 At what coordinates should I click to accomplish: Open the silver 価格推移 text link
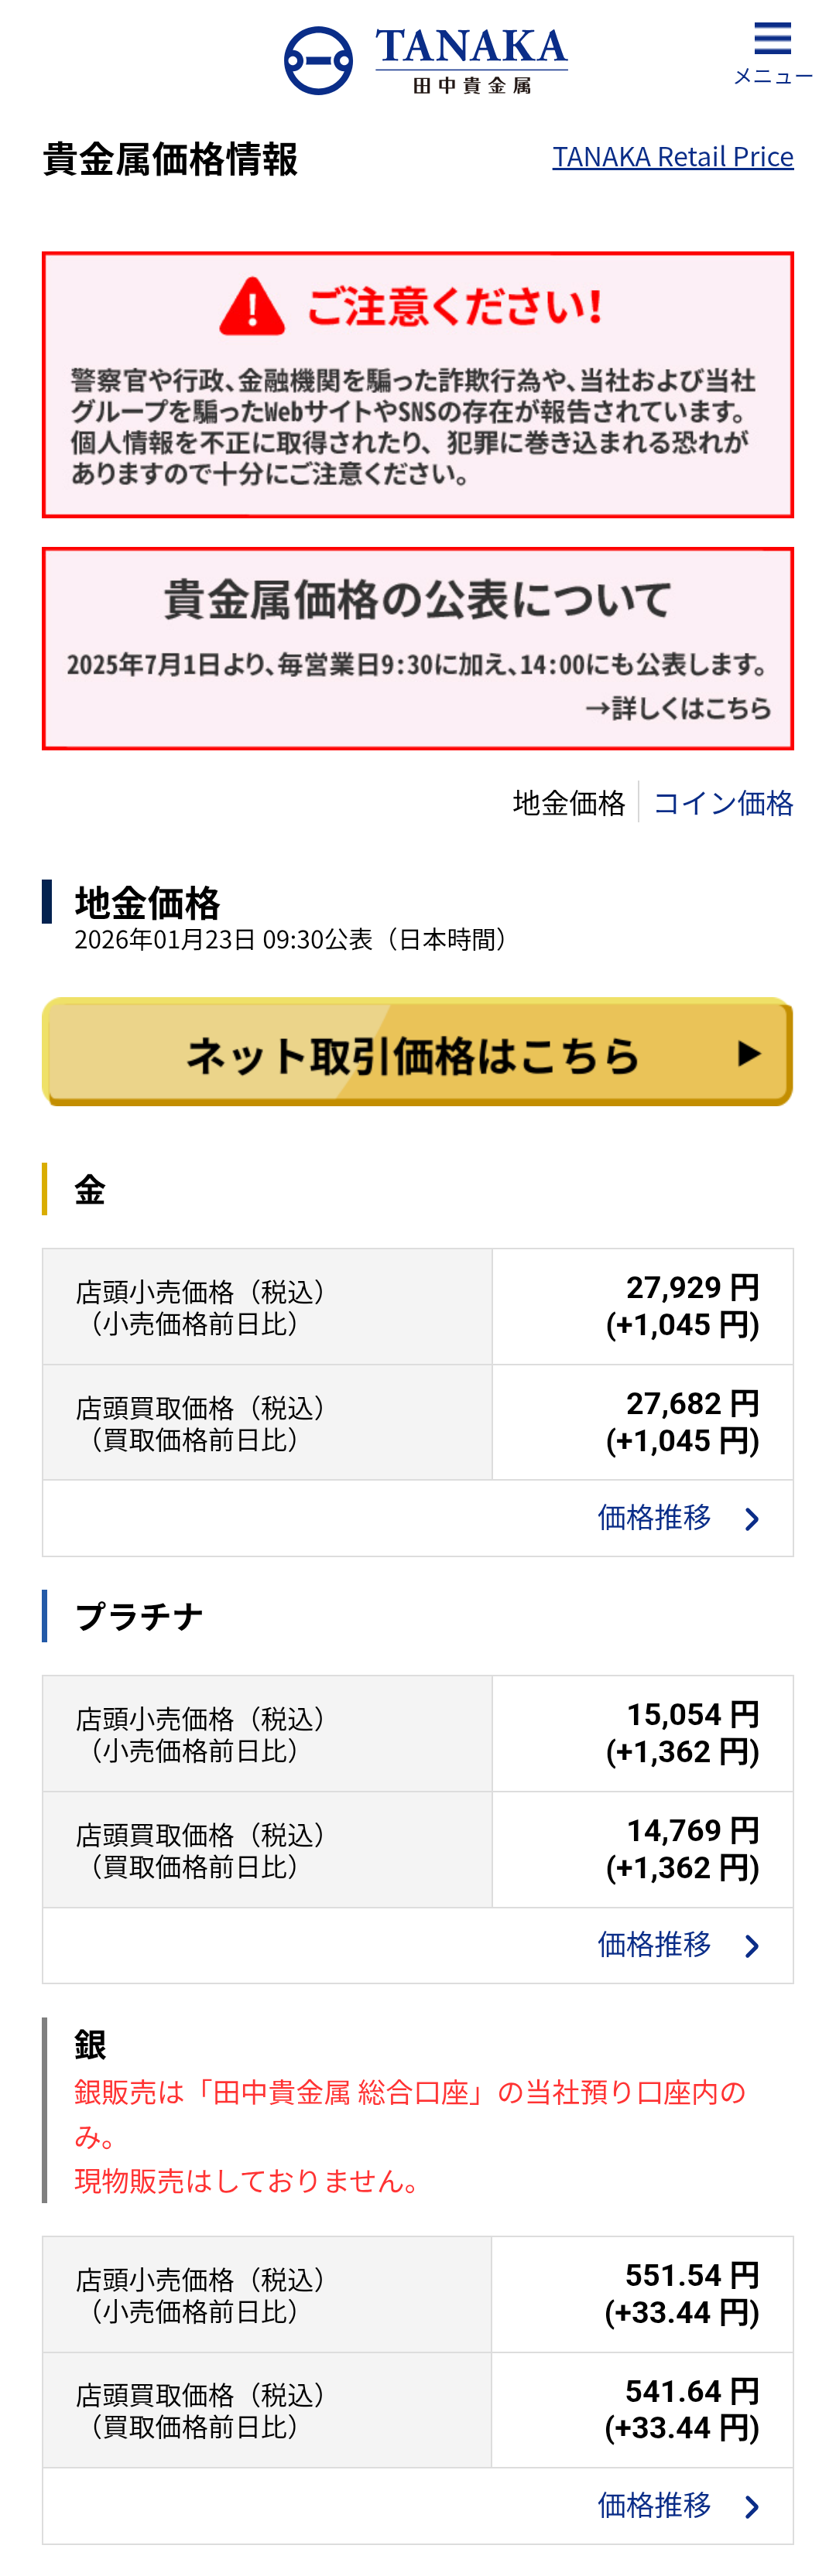[x=654, y=2504]
